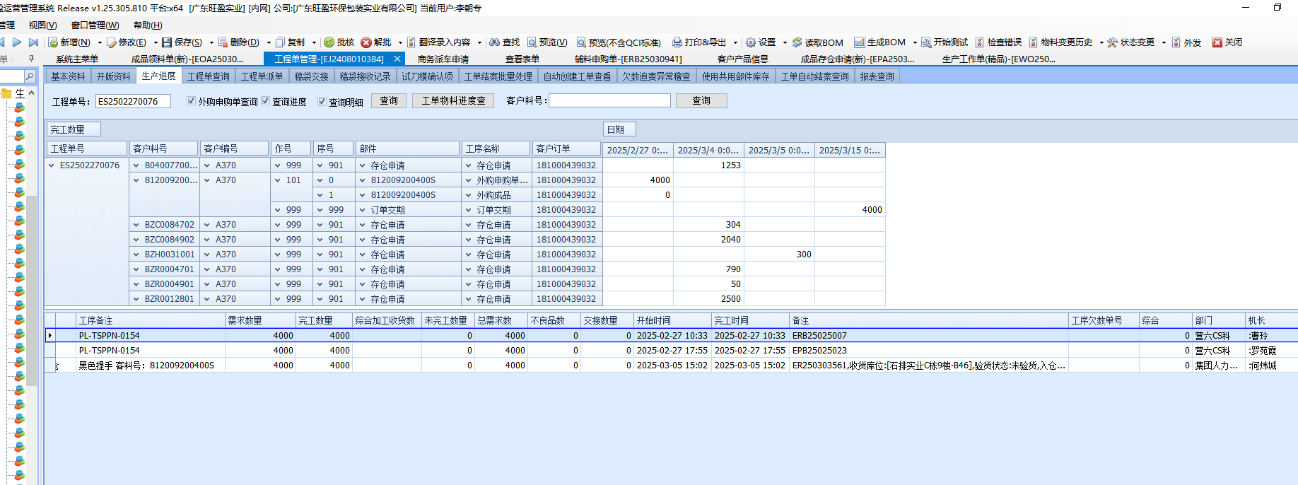Click the 完工数量 grouping header
The image size is (1298, 485).
coord(74,129)
